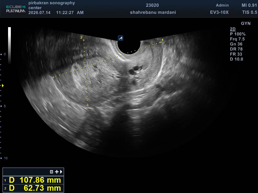Click the TIS 0.5 indicator

250,12
